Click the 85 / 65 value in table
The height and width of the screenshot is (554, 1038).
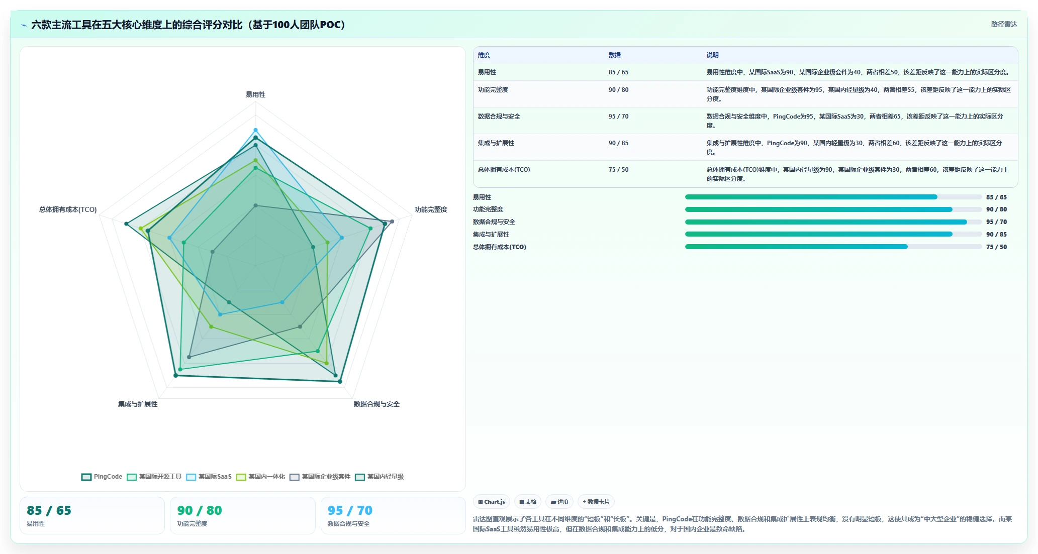pos(619,72)
